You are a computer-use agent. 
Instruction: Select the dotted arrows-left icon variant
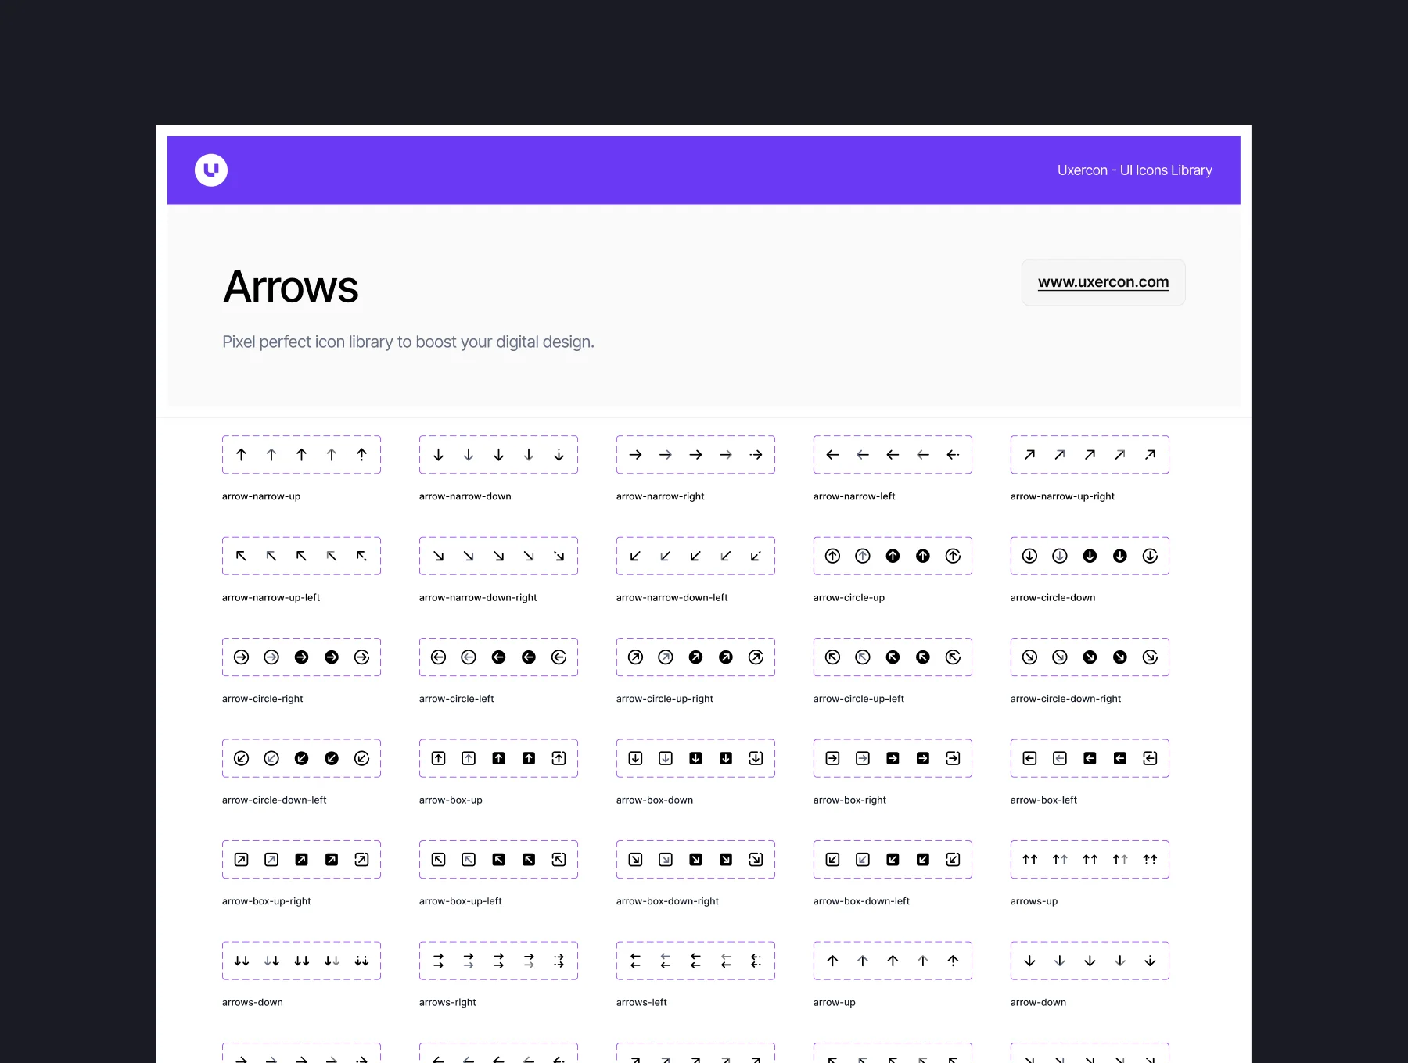(756, 961)
